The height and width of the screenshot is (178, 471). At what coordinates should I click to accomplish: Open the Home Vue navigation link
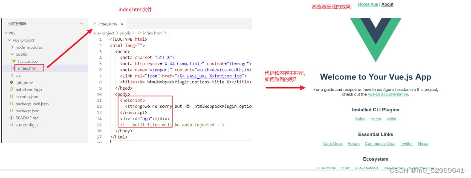pos(368,4)
